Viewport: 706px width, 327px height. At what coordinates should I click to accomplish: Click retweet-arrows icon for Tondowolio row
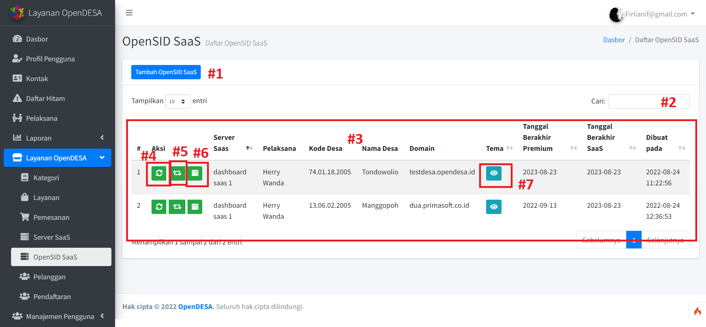pos(177,173)
